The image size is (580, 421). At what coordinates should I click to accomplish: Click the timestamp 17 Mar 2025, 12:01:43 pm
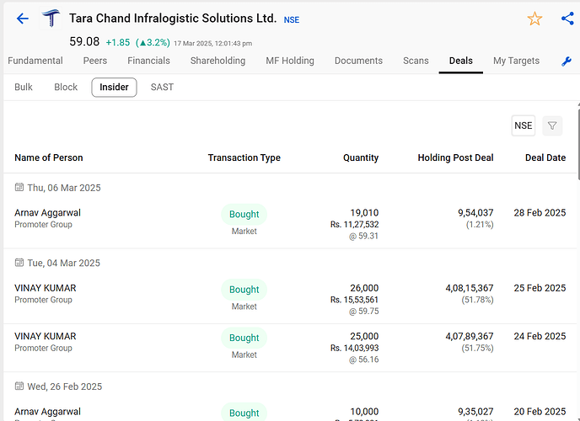[x=212, y=44]
